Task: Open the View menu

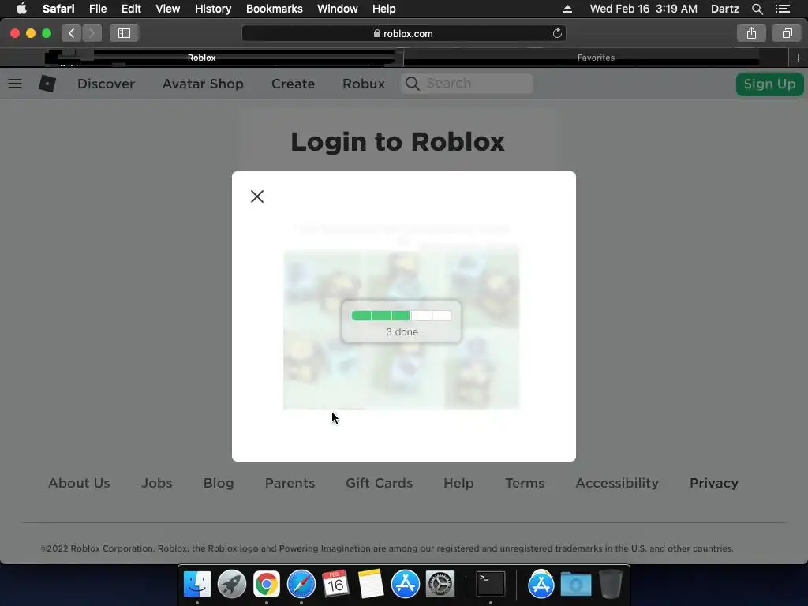Action: pos(168,9)
